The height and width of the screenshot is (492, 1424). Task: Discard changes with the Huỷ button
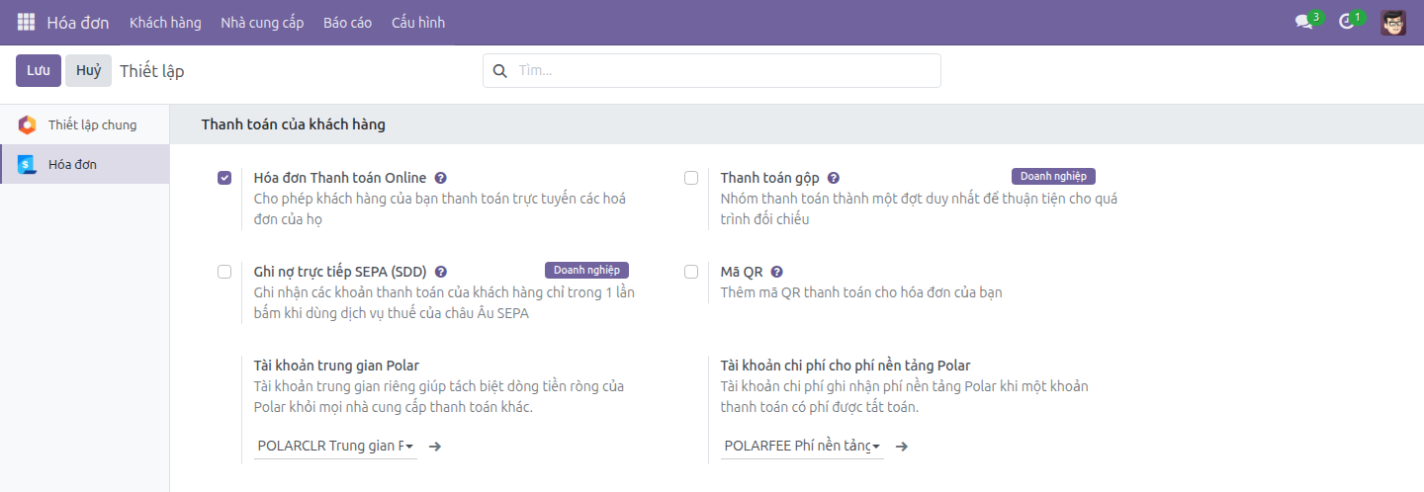[89, 70]
